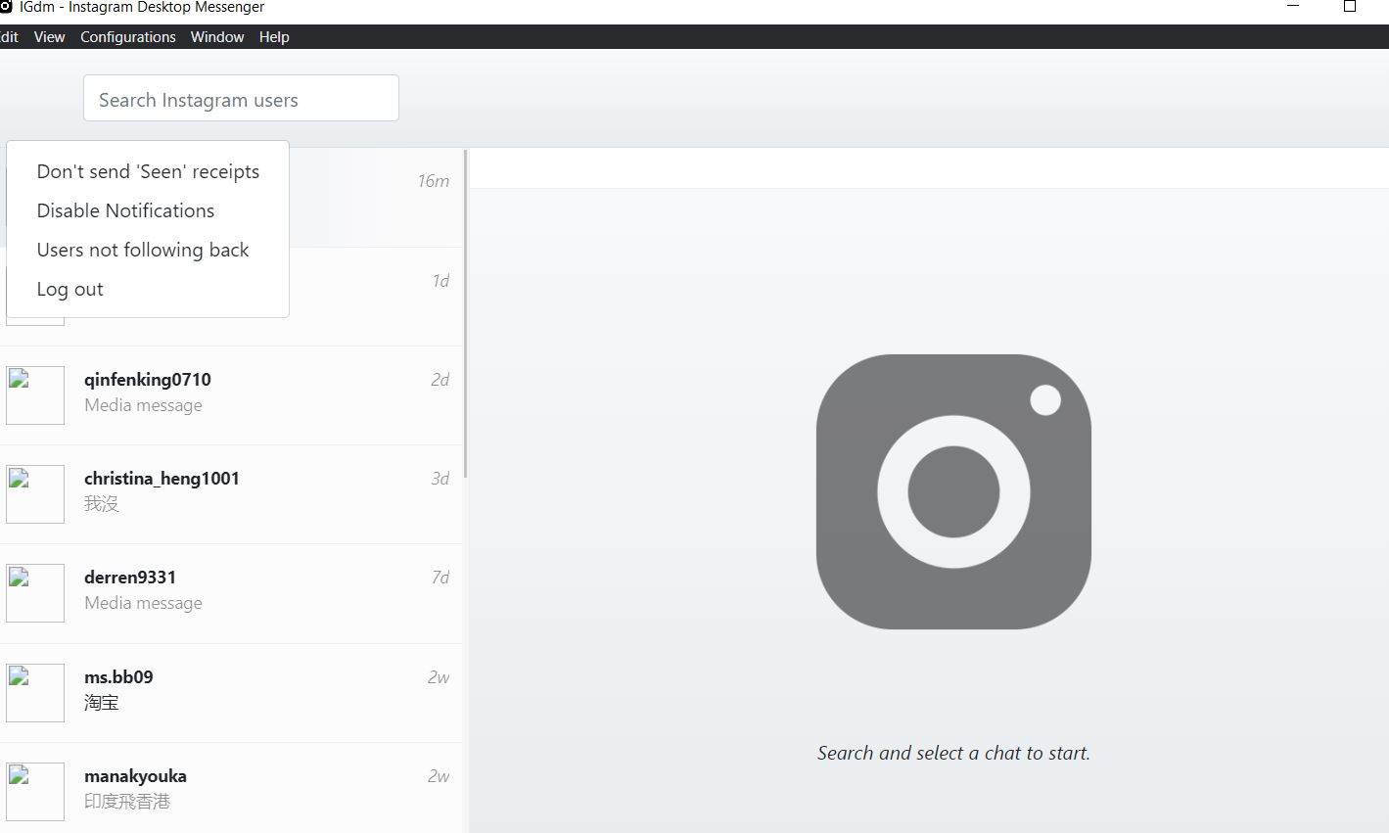Click 'Media message' under qinfenking0710
Image resolution: width=1389 pixels, height=833 pixels.
143,405
